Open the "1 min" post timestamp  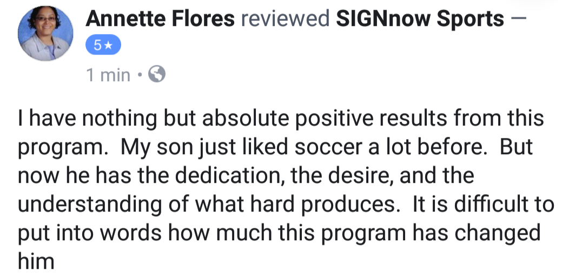click(x=108, y=75)
